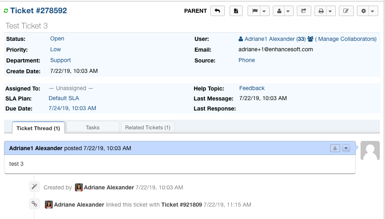Open the Default SLA plan link
The image size is (385, 219).
[64, 98]
